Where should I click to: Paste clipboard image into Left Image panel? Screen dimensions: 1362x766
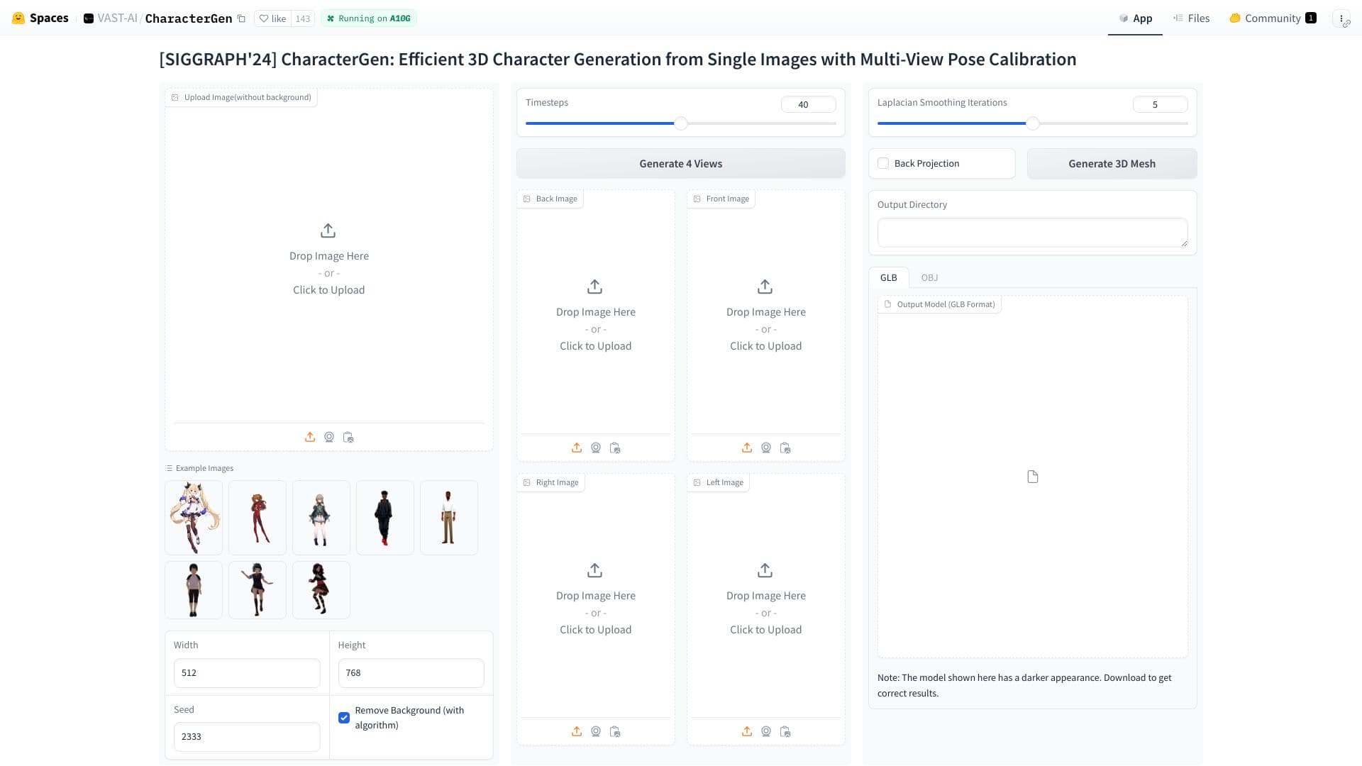point(785,731)
